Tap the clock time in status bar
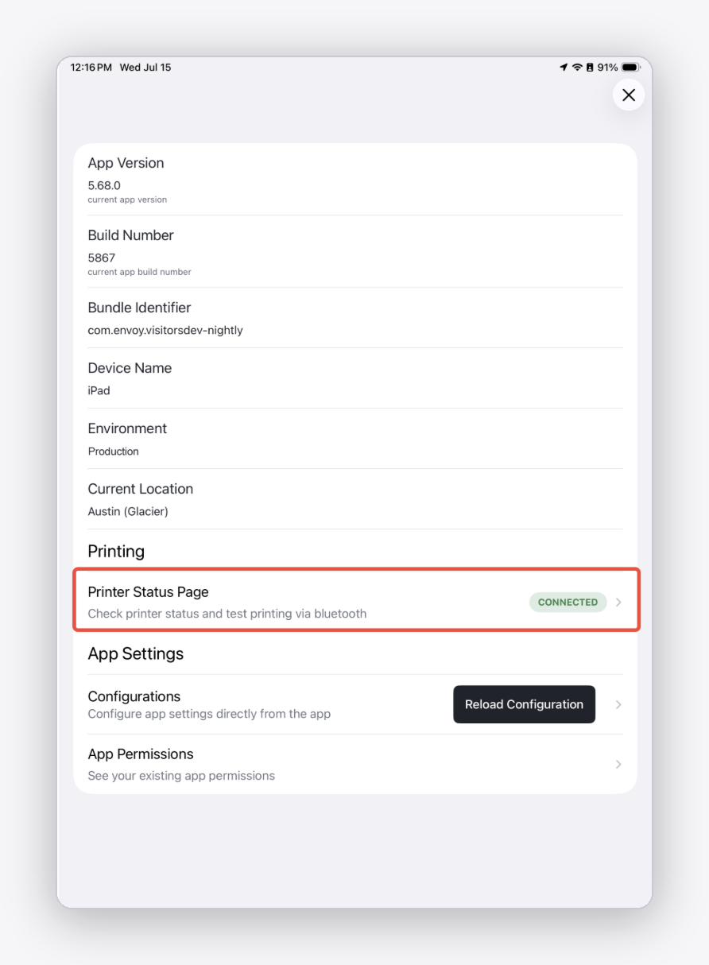This screenshot has width=709, height=965. click(x=91, y=68)
